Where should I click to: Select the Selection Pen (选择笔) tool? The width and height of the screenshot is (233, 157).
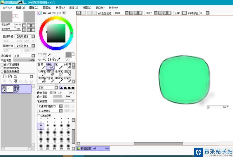tap(59, 73)
